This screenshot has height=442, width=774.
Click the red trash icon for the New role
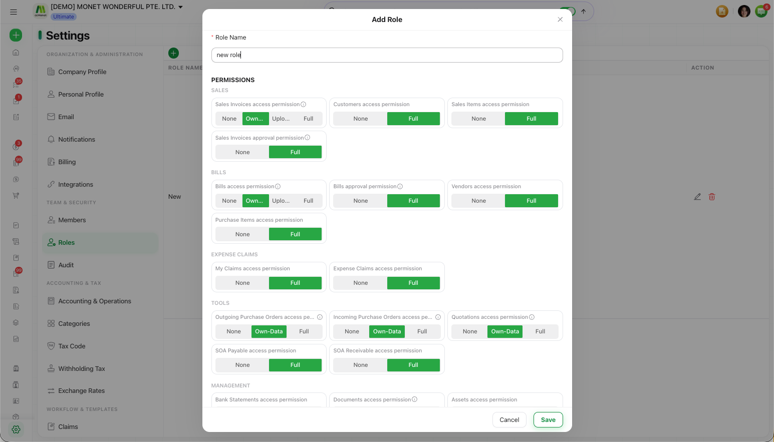pos(712,197)
